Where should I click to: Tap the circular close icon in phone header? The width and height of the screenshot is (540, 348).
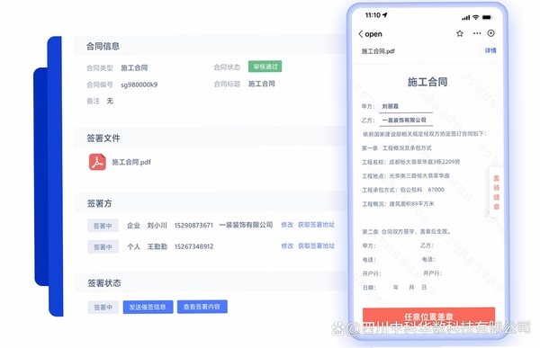[491, 33]
